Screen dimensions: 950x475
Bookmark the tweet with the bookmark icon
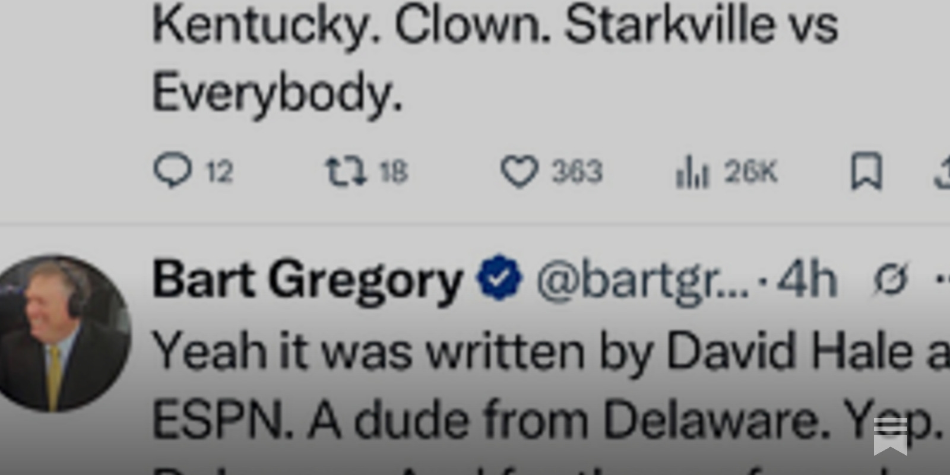click(866, 172)
